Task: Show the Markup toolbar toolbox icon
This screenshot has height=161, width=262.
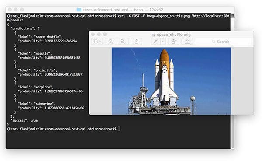Action: point(187,42)
